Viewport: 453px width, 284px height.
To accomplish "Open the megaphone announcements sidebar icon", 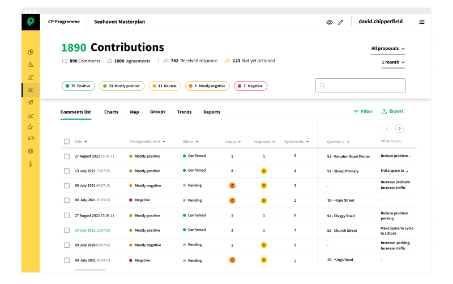I will 31,139.
